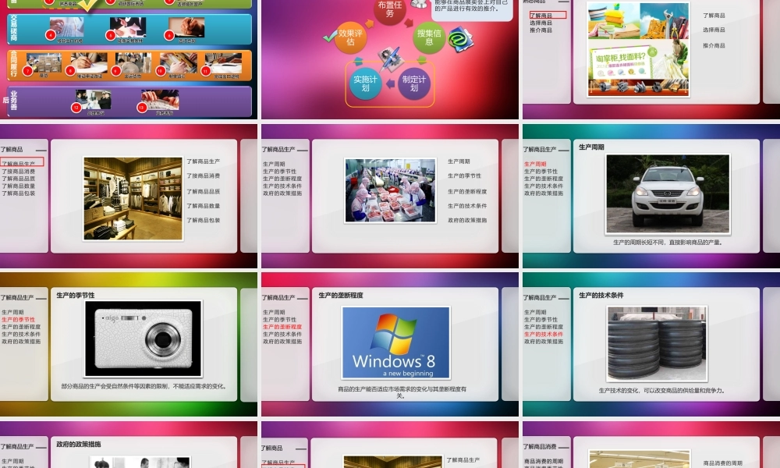Click the green 搜集信息 circle
Screen dimensions: 780x468
(x=429, y=37)
